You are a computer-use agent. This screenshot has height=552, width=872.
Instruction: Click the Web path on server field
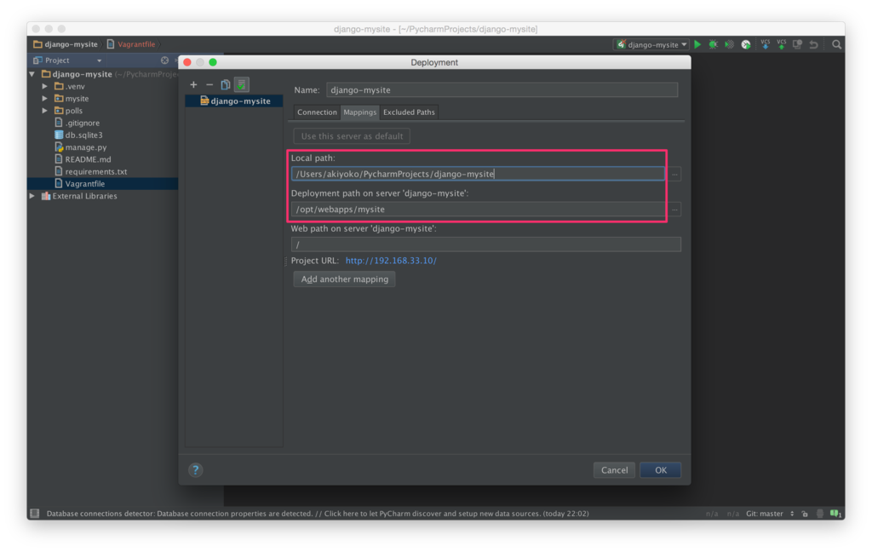485,244
